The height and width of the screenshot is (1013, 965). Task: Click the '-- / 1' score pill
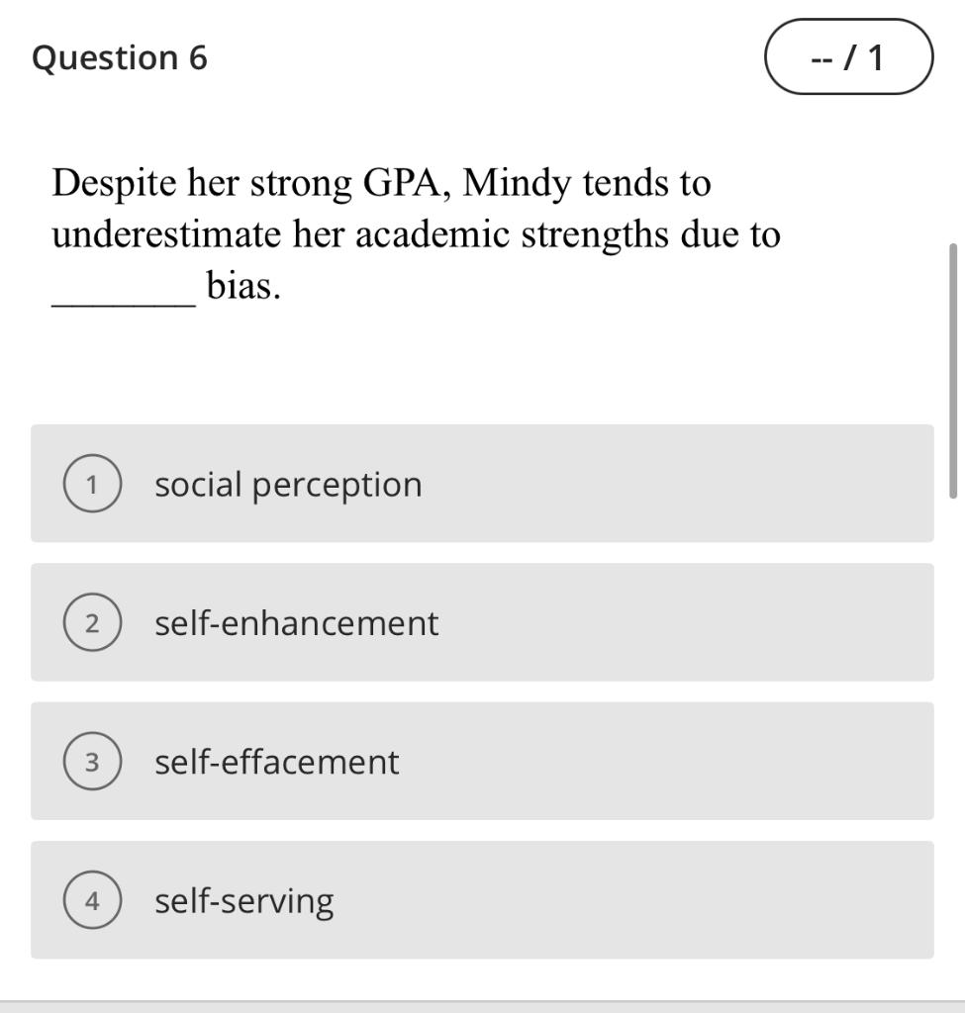point(847,56)
